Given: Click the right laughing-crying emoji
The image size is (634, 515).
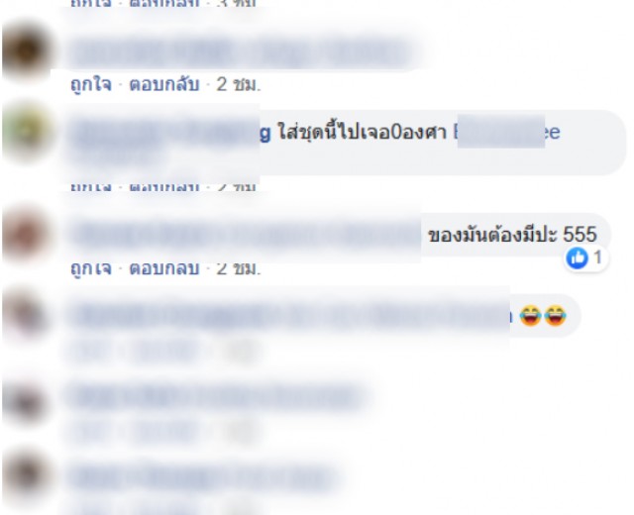Looking at the screenshot, I should (x=555, y=315).
